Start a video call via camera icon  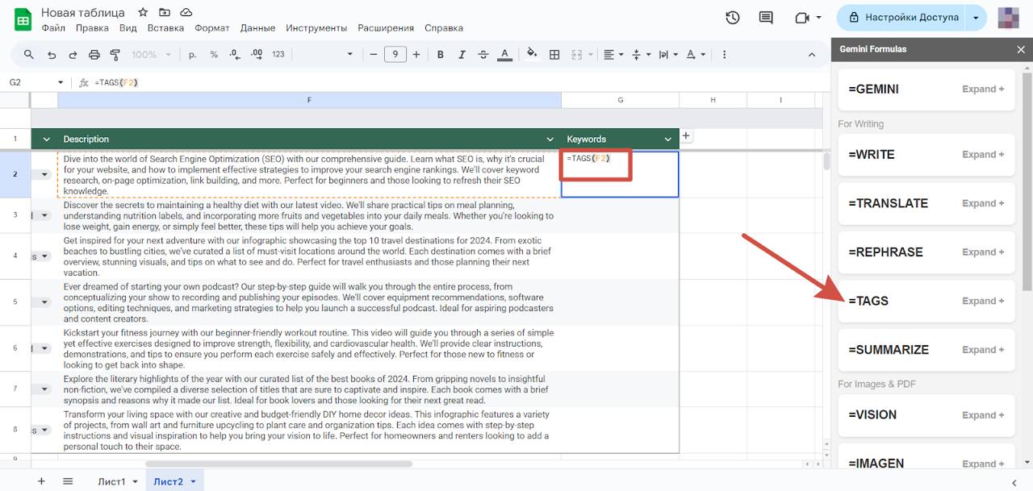[x=801, y=18]
